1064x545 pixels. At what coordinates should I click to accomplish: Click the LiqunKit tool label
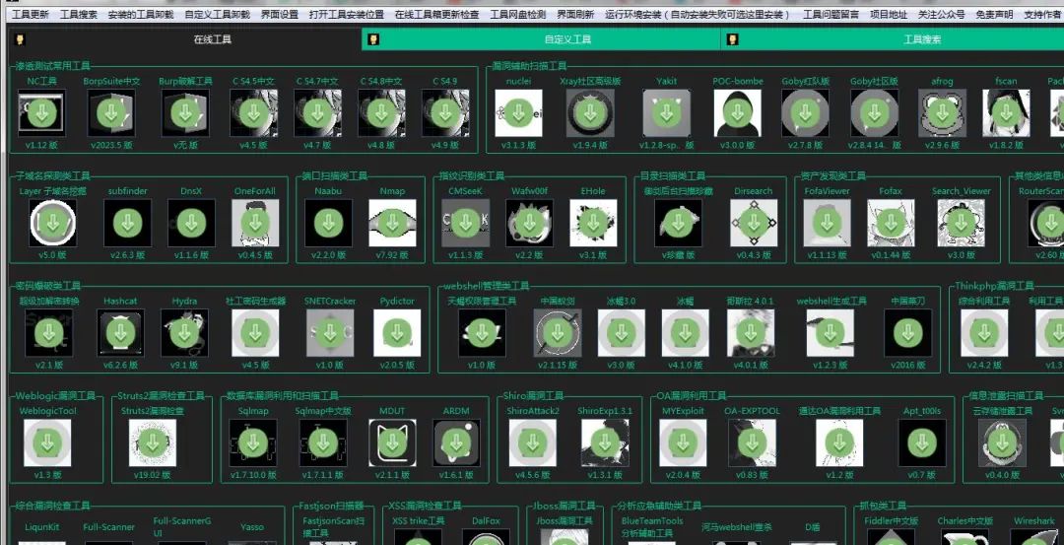[42, 526]
